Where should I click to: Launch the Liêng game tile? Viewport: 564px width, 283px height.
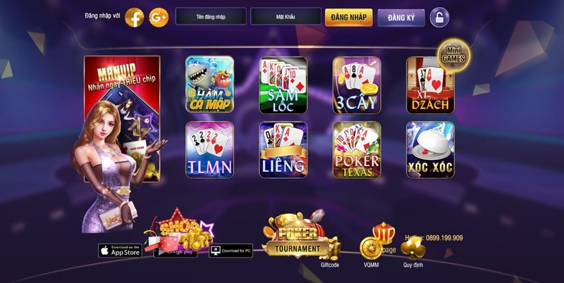click(283, 150)
